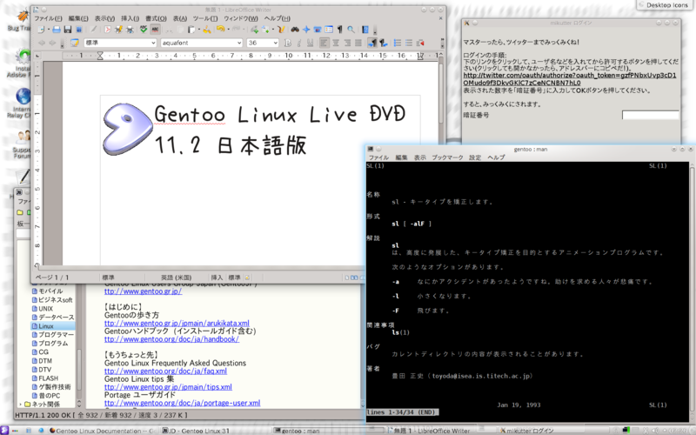Image resolution: width=696 pixels, height=435 pixels.
Task: Open the Paste options dropdown arrow
Action: (199, 30)
